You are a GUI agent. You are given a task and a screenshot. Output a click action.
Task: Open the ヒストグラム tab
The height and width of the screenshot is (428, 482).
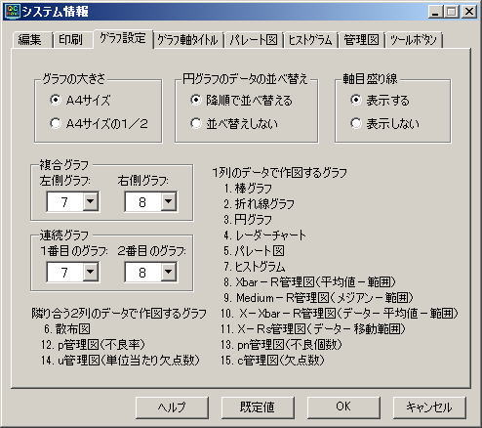310,40
